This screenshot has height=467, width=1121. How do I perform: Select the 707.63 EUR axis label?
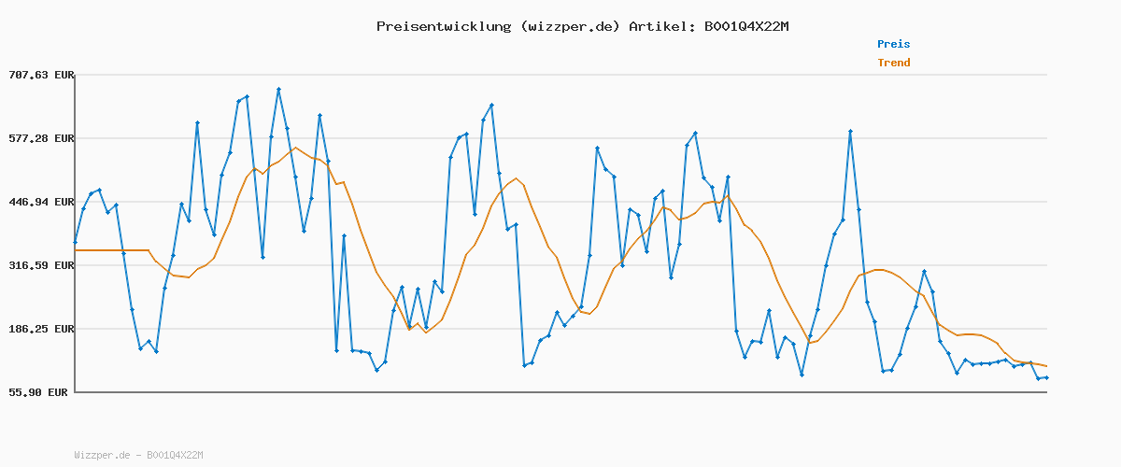pyautogui.click(x=40, y=75)
